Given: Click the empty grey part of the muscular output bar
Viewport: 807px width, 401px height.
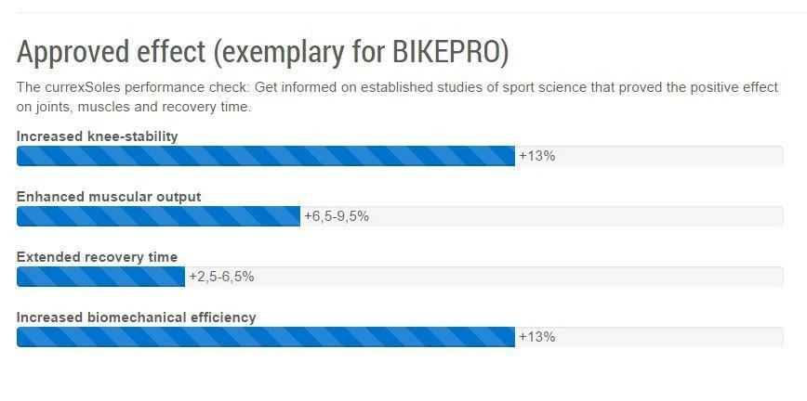Looking at the screenshot, I should point(576,216).
